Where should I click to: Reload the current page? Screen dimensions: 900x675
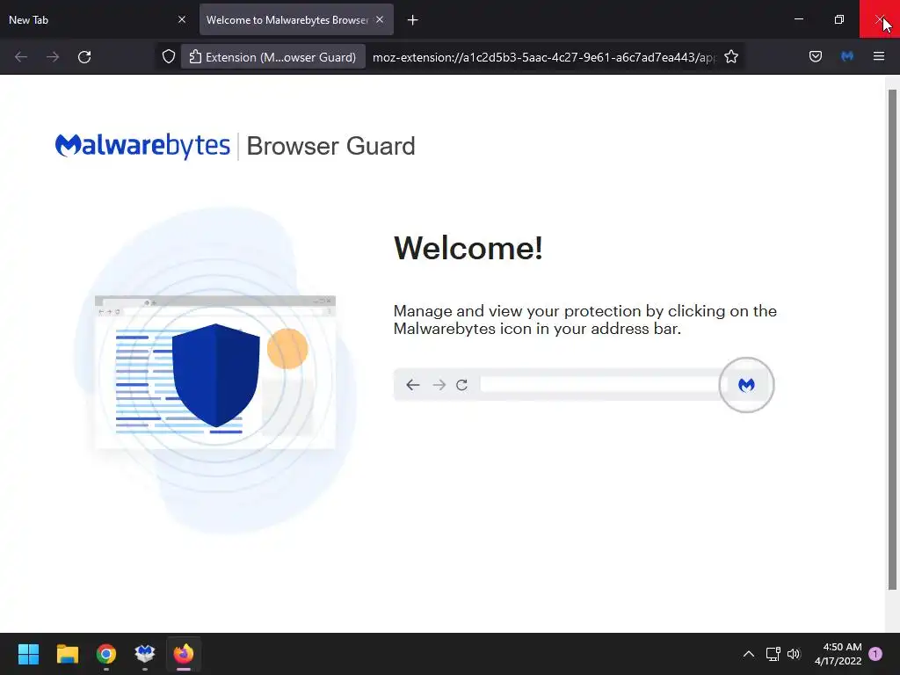[84, 57]
